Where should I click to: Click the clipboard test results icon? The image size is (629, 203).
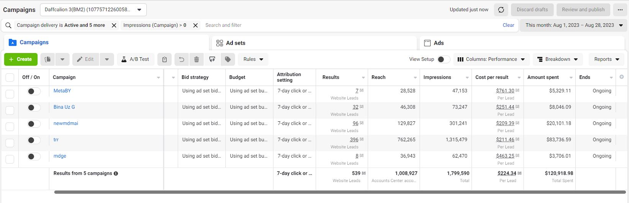point(164,60)
